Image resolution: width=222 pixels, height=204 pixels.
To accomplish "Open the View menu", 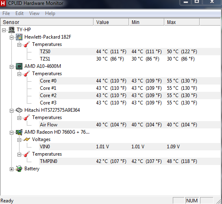I will pos(34,13).
